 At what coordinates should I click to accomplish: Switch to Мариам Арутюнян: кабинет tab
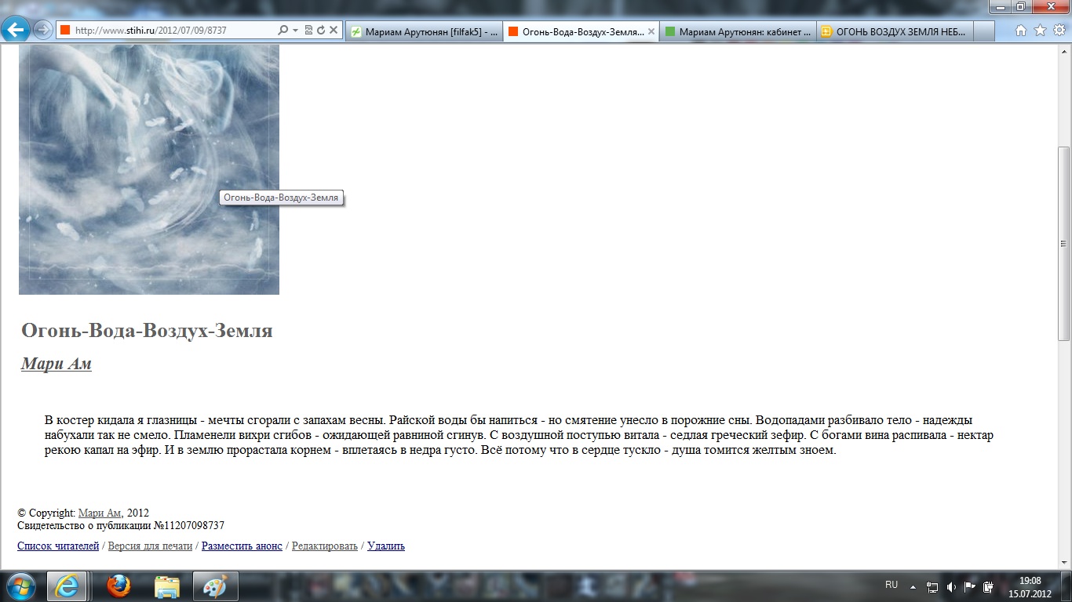coord(738,31)
